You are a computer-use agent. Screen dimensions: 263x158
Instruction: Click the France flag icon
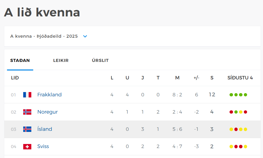pos(27,95)
